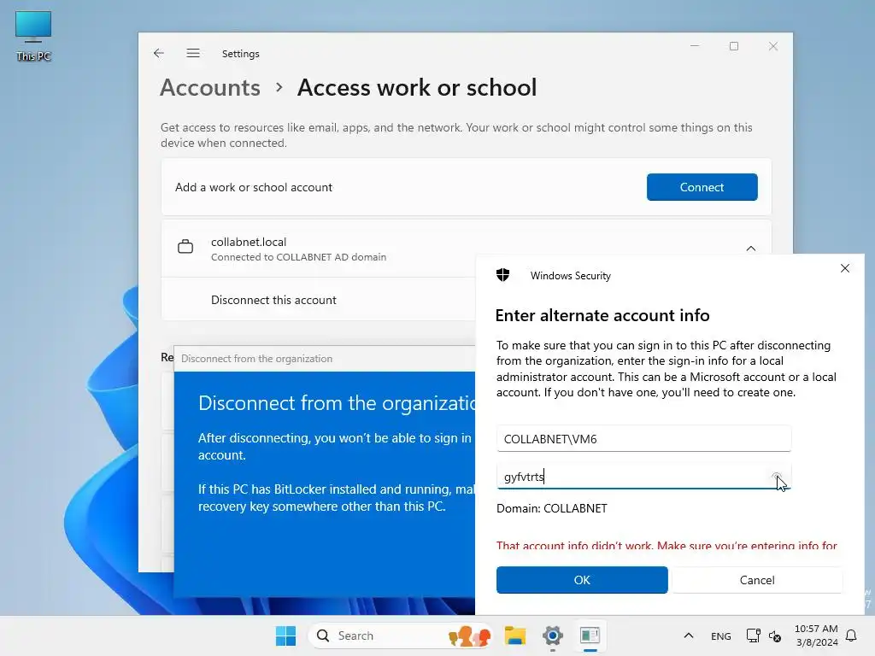875x656 pixels.
Task: Close the Windows Security dialog
Action: coord(845,268)
